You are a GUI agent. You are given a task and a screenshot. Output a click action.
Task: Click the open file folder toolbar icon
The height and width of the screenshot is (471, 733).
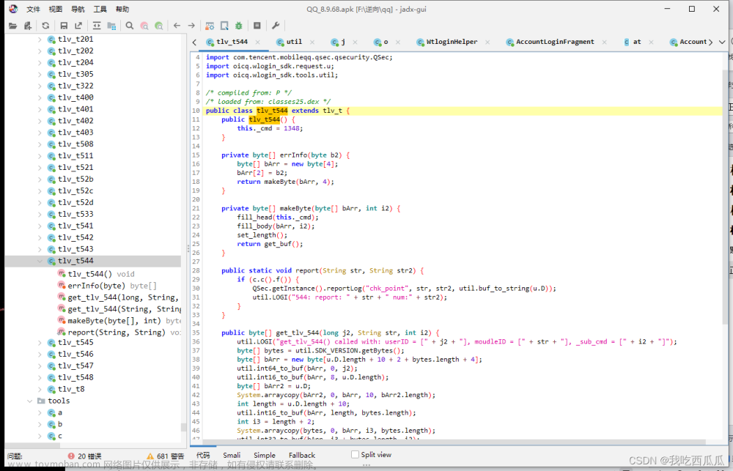(12, 26)
